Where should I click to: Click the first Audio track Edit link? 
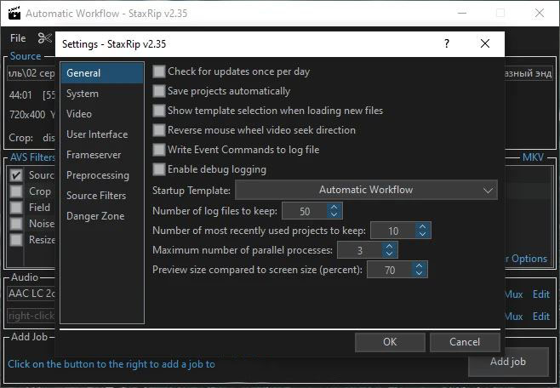[x=541, y=294]
